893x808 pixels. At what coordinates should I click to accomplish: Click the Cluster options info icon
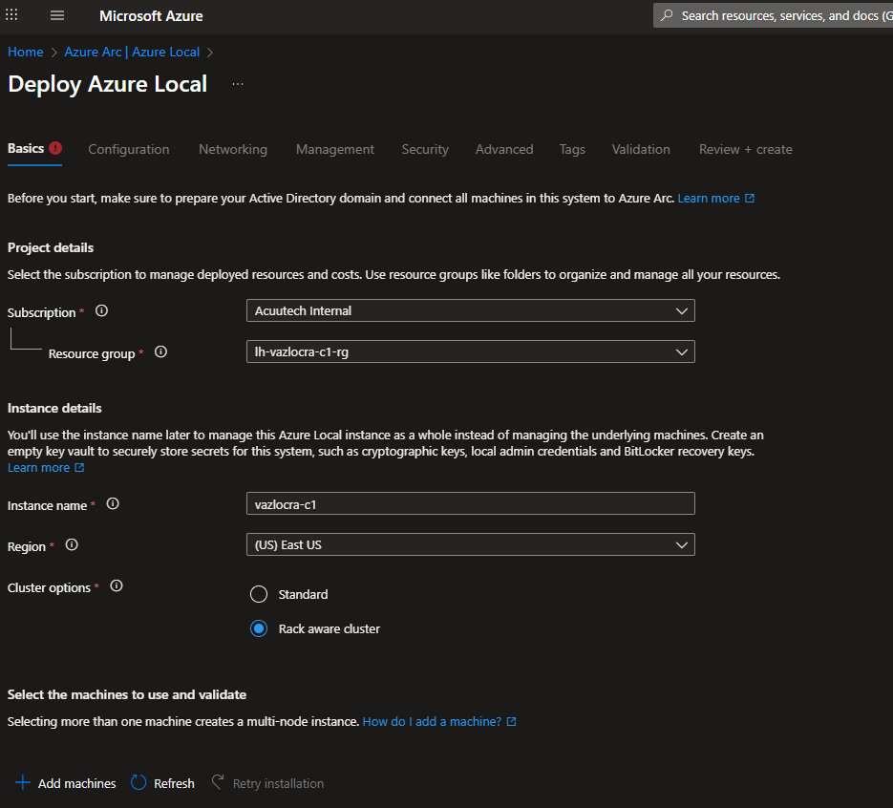117,586
